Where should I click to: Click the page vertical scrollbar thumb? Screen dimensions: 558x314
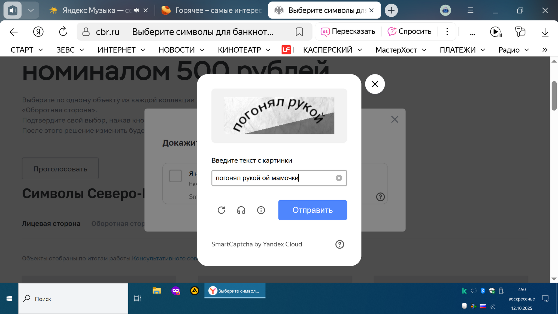(554, 95)
